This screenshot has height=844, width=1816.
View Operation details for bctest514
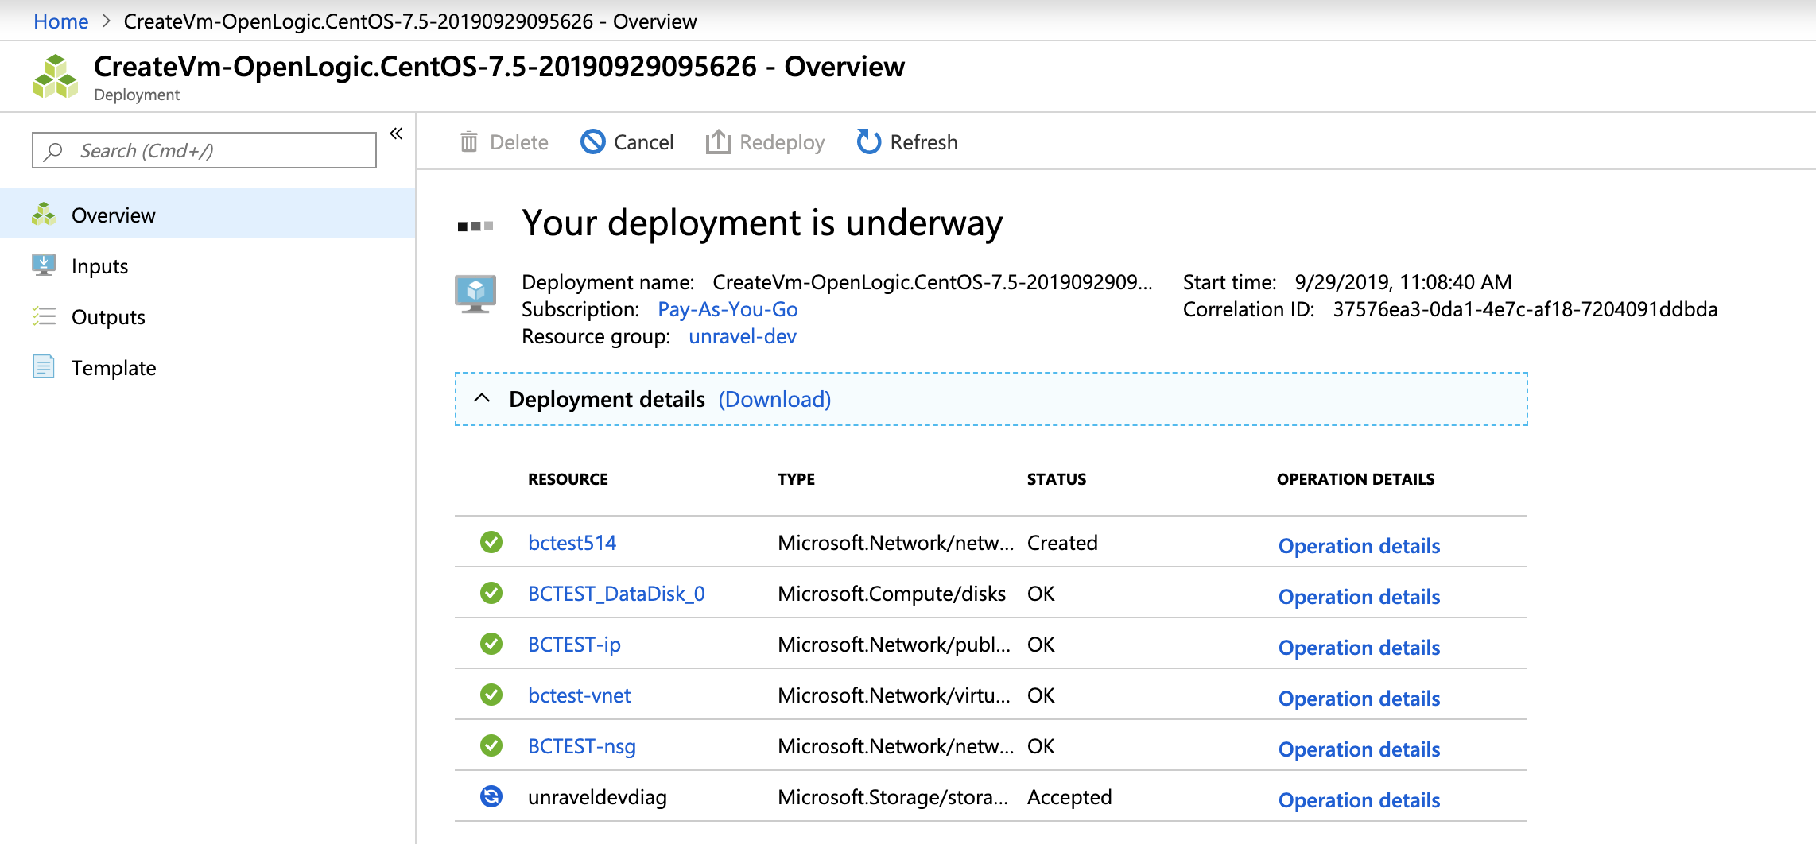tap(1359, 546)
